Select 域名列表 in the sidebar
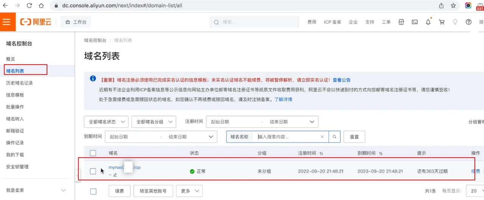The width and height of the screenshot is (484, 200). [15, 71]
